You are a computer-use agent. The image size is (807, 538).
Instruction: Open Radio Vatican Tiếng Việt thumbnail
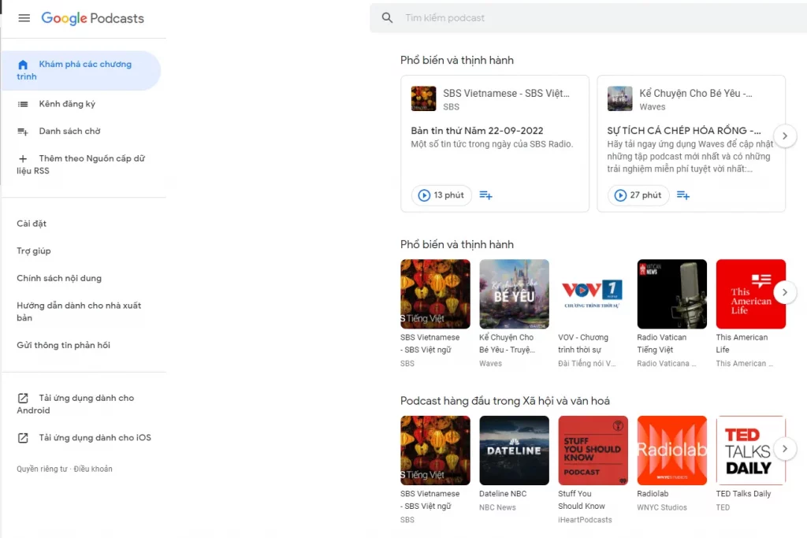click(671, 294)
